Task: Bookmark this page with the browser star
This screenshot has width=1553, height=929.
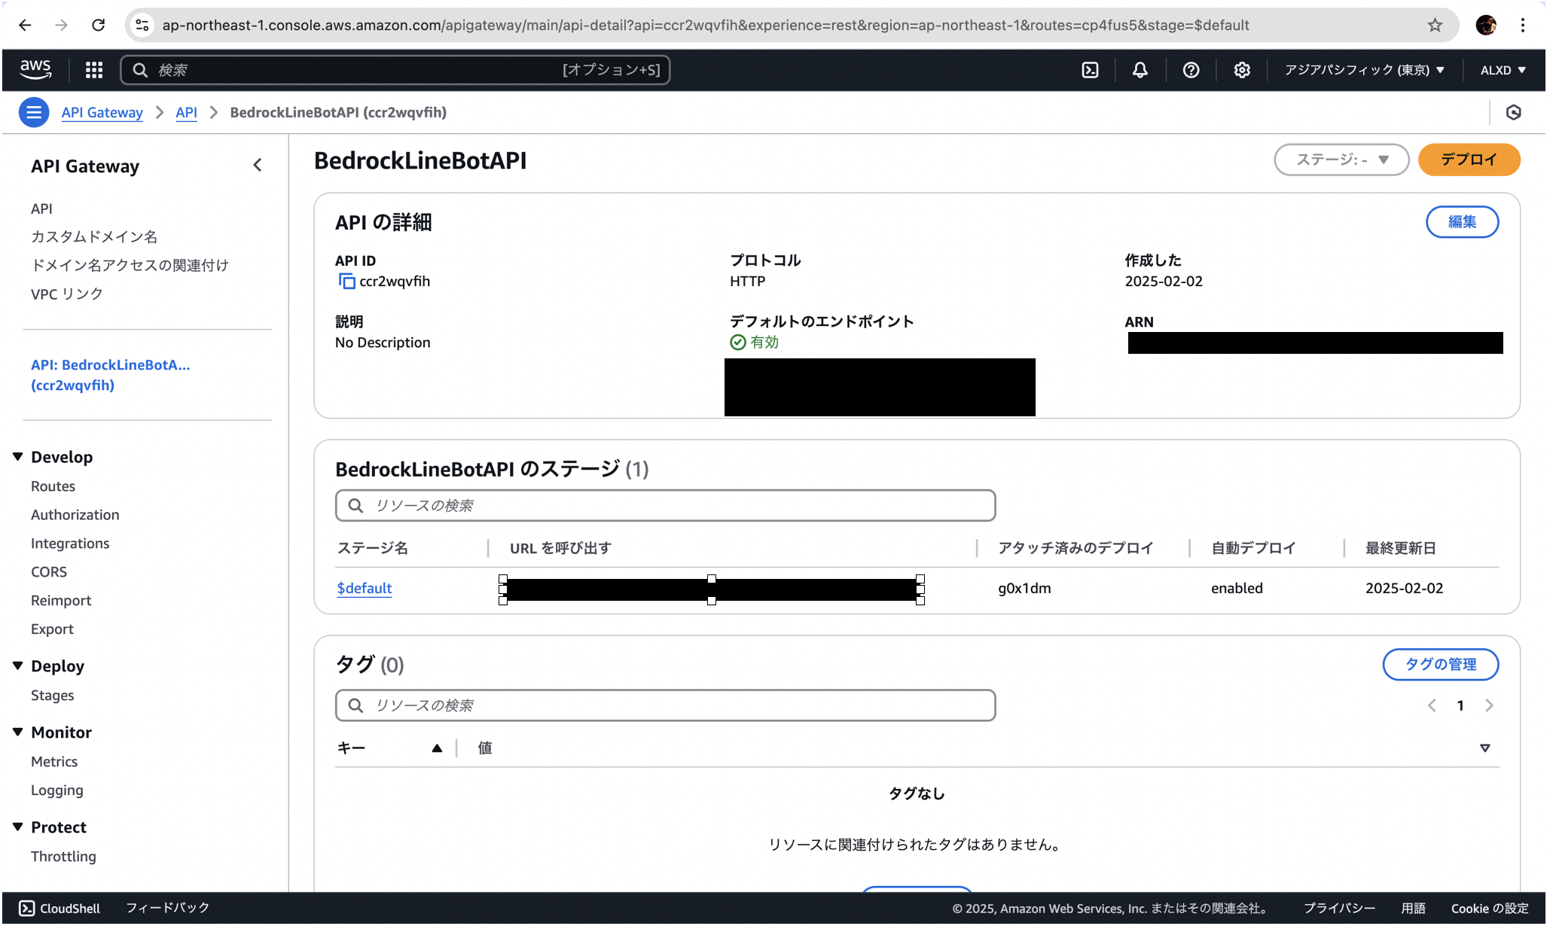Action: (x=1435, y=24)
